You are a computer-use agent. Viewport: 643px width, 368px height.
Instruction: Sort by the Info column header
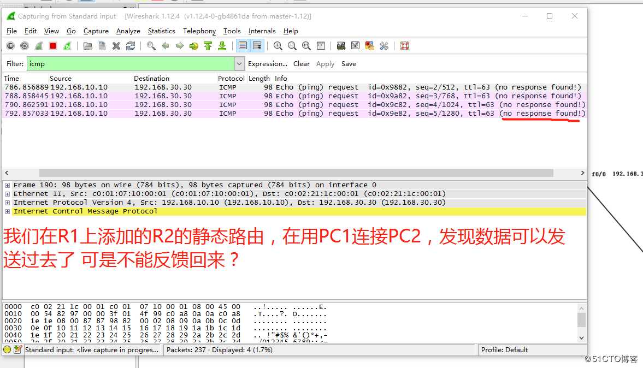click(x=430, y=78)
